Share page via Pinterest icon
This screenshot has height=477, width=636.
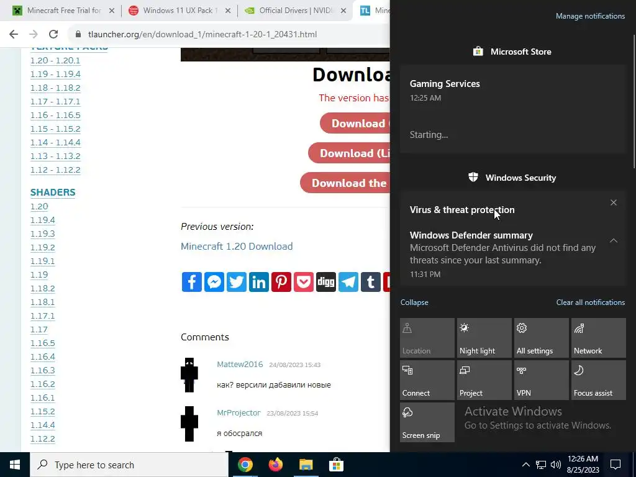tap(281, 282)
